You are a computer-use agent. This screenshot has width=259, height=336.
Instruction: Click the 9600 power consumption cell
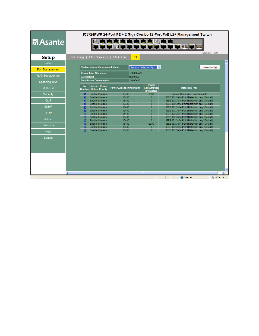coord(151,94)
